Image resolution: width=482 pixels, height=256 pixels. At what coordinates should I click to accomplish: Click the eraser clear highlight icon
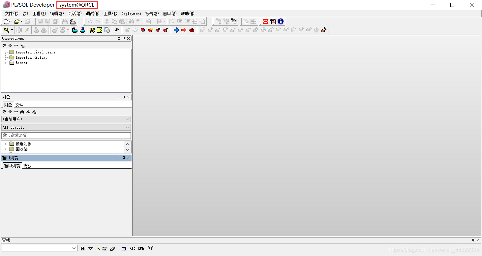pos(112,248)
